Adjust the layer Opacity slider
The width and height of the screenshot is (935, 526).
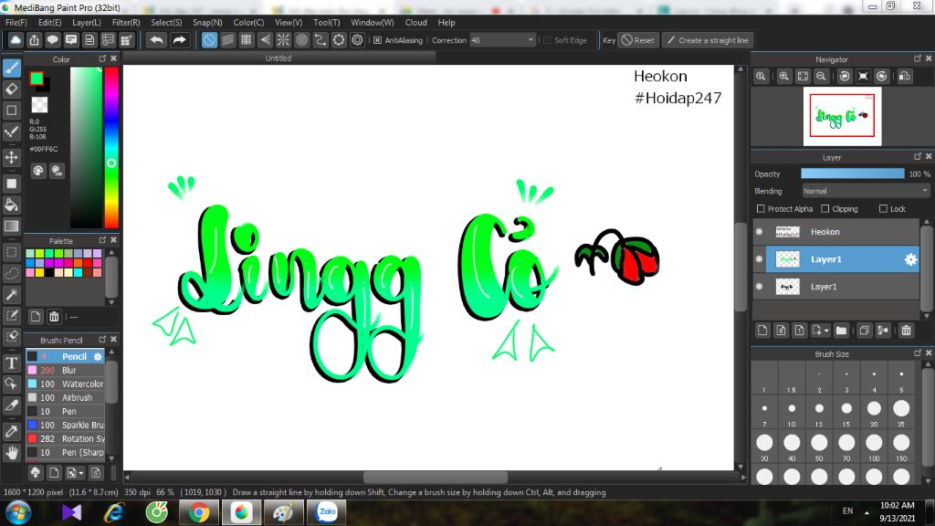click(x=852, y=174)
